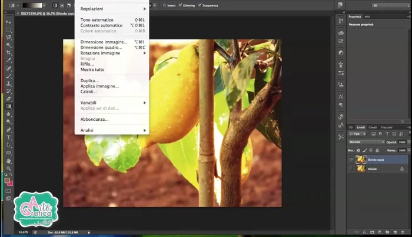Select the Eyedropper tool
This screenshot has height=237, width=412.
pyautogui.click(x=9, y=60)
